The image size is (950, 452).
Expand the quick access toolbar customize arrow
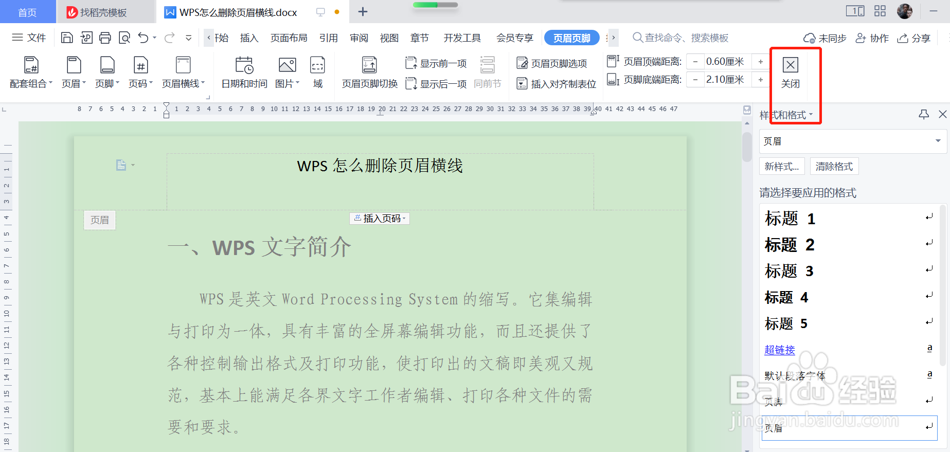189,38
